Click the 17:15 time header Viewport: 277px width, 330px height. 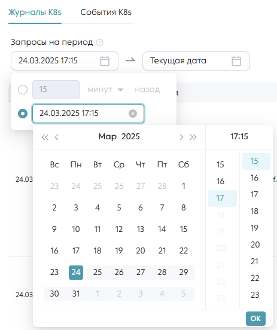tap(239, 136)
